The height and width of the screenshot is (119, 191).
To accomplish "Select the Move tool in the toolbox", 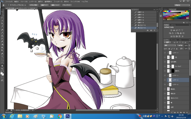I will (x=2, y=12).
